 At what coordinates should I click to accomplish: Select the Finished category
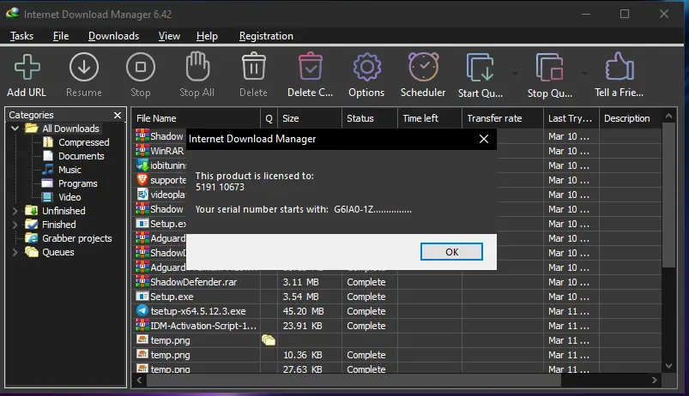(x=59, y=225)
